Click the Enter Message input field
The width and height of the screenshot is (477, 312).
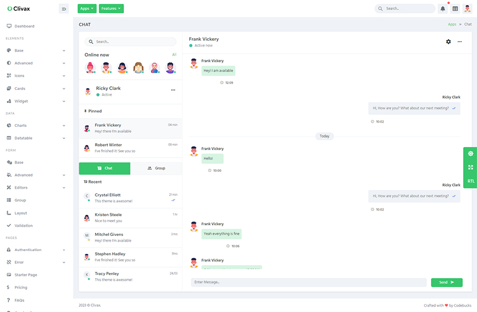click(x=308, y=282)
